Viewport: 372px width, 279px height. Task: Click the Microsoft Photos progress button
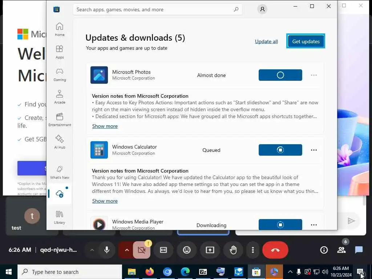click(280, 75)
